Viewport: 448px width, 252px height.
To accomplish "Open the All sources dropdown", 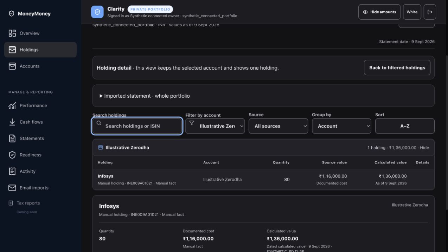I will 278,126.
